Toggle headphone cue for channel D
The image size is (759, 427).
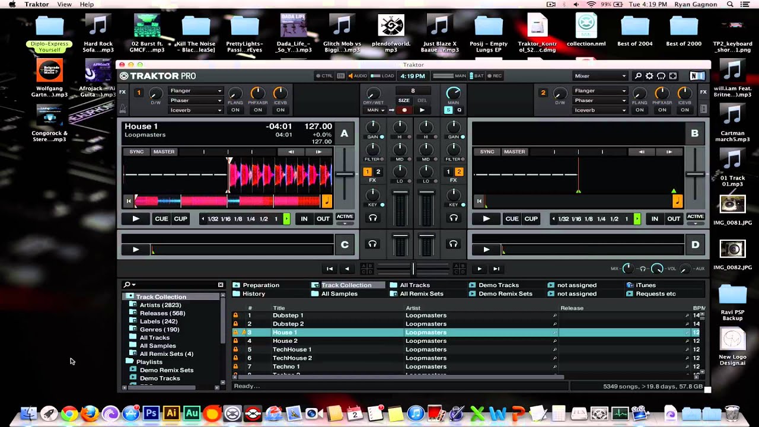454,244
